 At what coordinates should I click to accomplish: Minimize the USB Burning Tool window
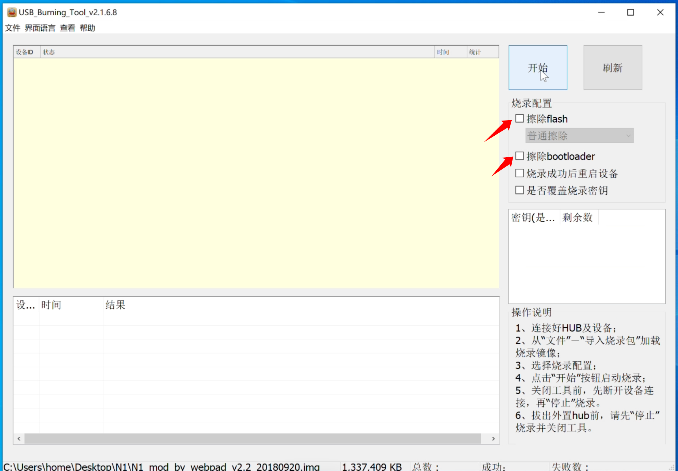click(601, 12)
